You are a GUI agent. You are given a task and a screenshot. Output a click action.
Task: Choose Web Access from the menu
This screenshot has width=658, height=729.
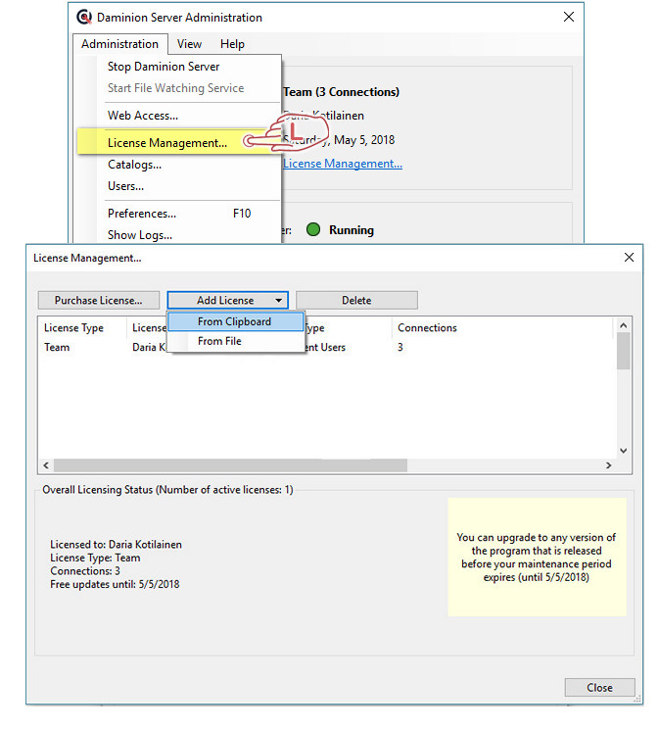click(x=143, y=116)
